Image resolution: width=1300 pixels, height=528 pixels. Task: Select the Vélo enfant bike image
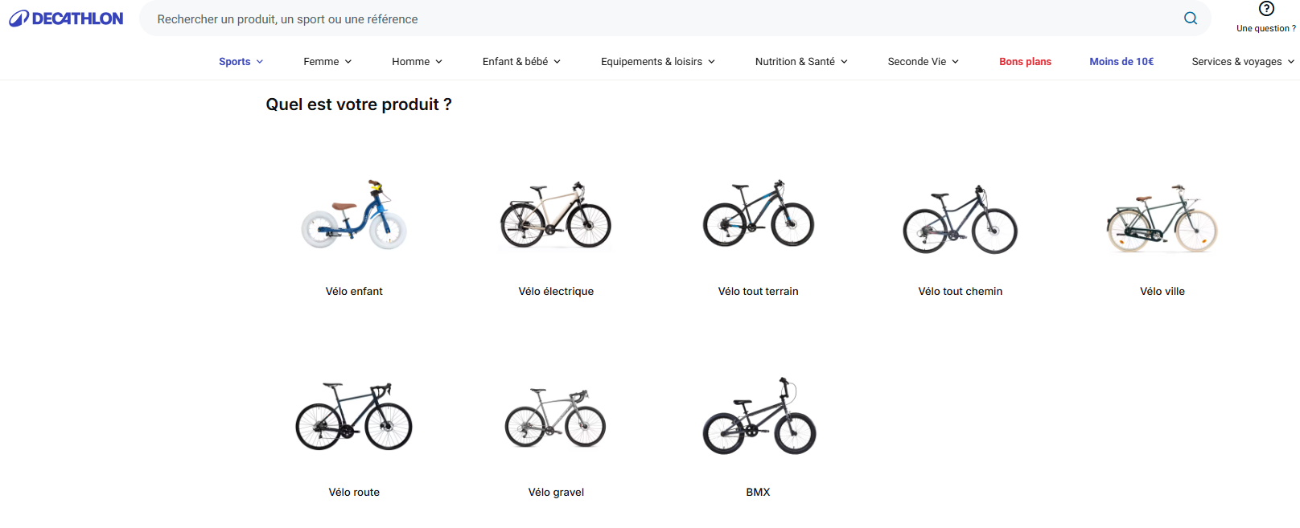pos(354,215)
